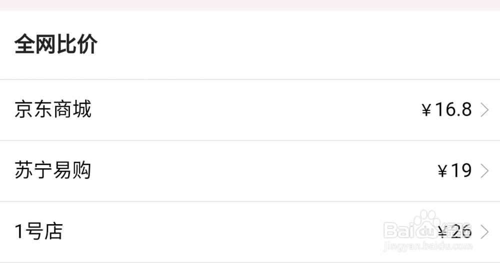Select the ¥16.8 price

tap(447, 110)
